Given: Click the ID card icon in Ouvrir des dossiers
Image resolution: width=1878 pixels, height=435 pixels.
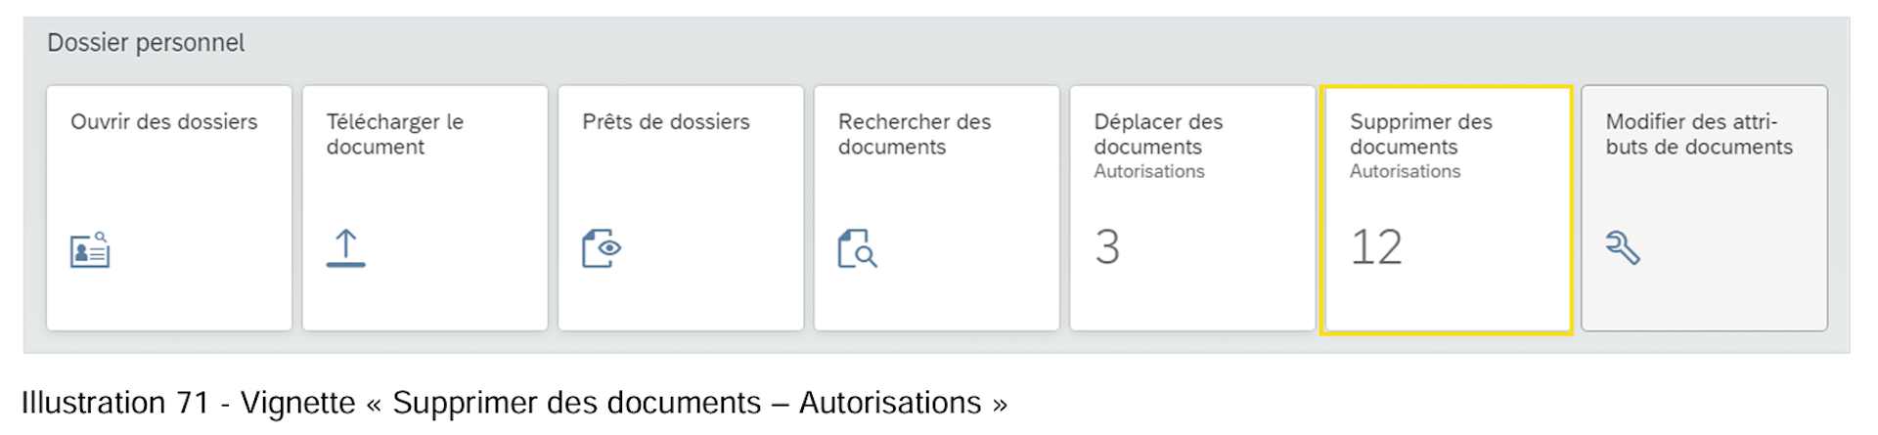Looking at the screenshot, I should tap(90, 250).
